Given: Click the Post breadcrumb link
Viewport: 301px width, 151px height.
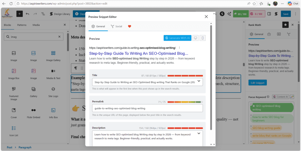Looking at the screenshot, I should coord(9,147).
